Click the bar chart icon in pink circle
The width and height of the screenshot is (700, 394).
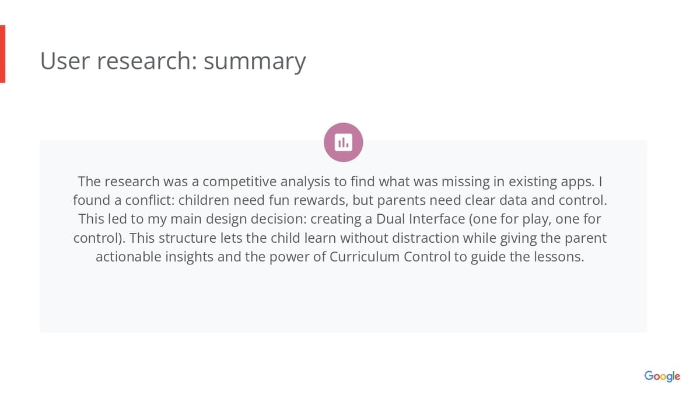[x=343, y=142]
